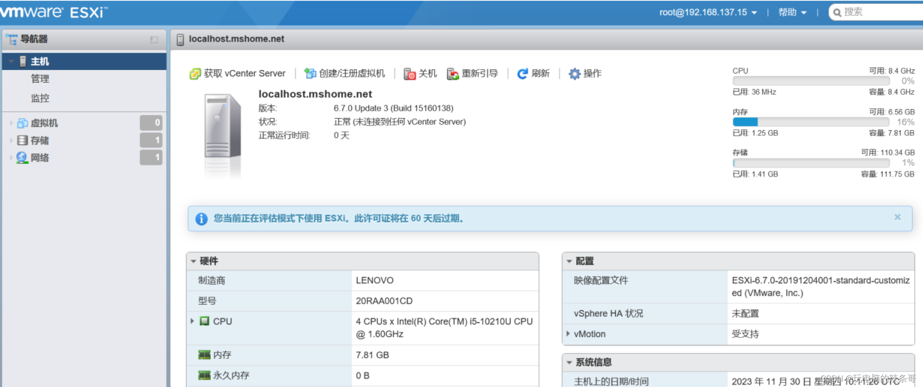This screenshot has width=923, height=387.
Task: Collapse the 系统信息 system info panel
Action: click(x=569, y=362)
